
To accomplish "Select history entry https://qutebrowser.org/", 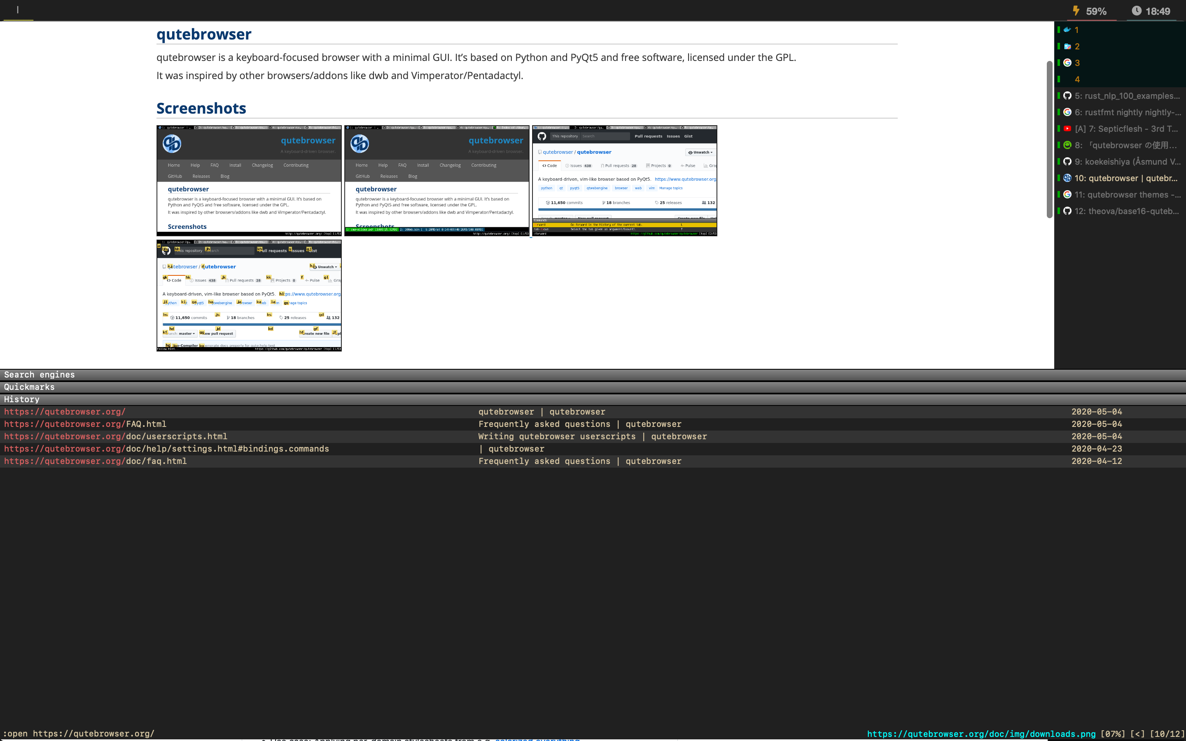I will (x=593, y=412).
